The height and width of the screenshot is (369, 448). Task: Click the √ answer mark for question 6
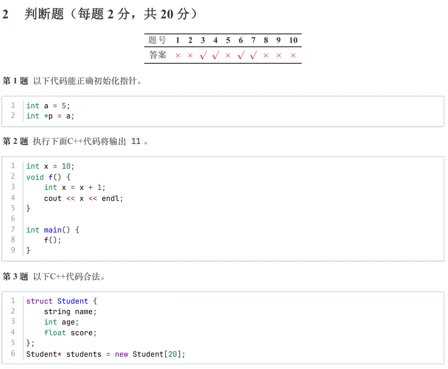coord(241,55)
